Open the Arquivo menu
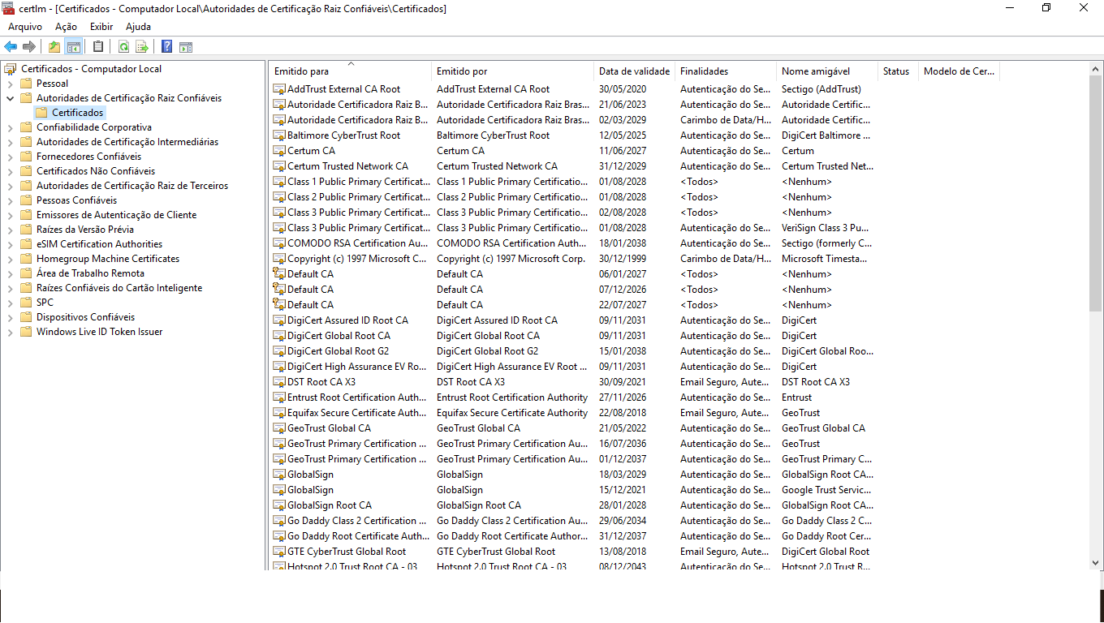The height and width of the screenshot is (623, 1104). coord(25,27)
